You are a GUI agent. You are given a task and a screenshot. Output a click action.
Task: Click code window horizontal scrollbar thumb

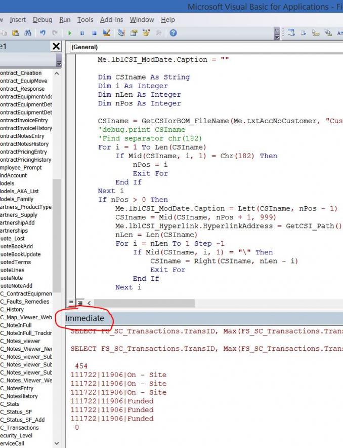coord(144,303)
